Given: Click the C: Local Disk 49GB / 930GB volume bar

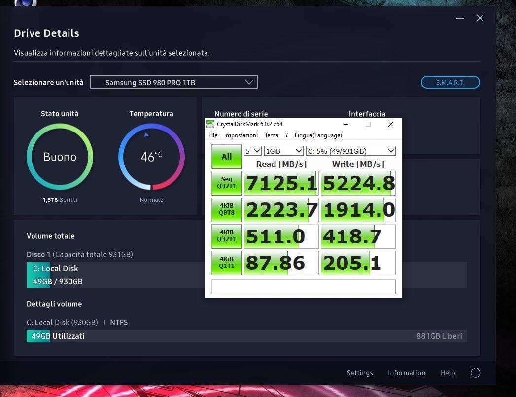Looking at the screenshot, I should pyautogui.click(x=247, y=275).
